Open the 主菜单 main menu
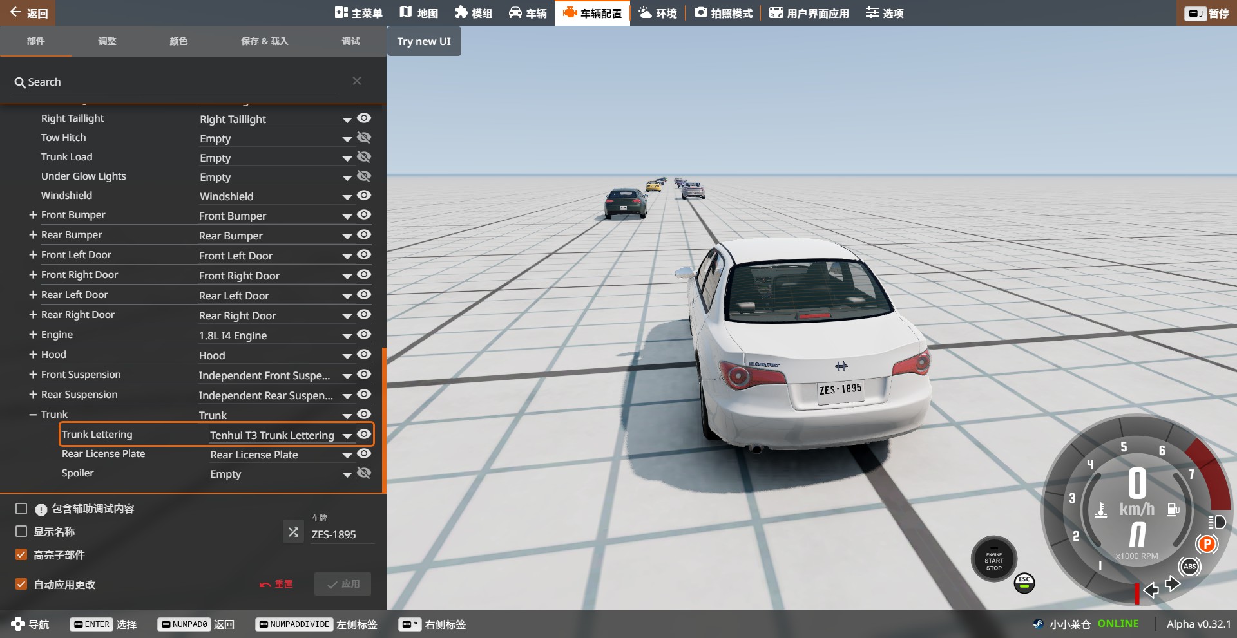This screenshot has height=638, width=1237. click(358, 13)
